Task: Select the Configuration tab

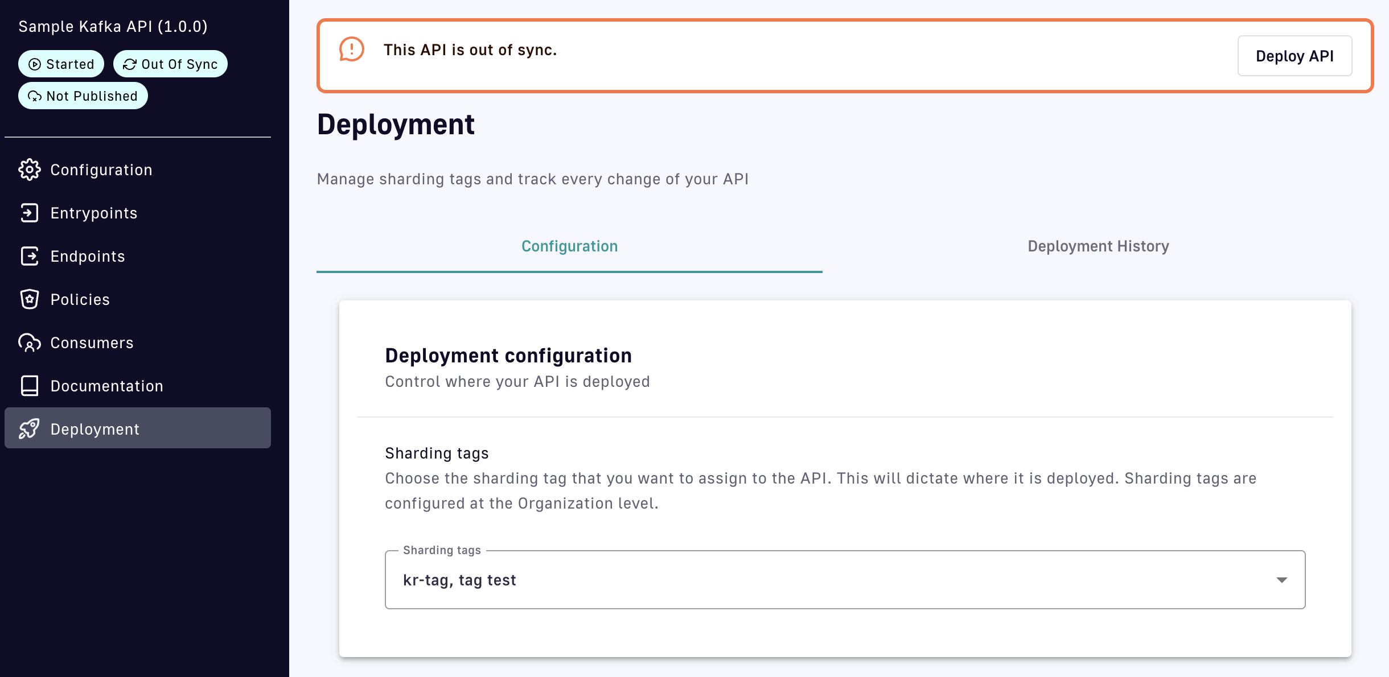Action: point(569,246)
